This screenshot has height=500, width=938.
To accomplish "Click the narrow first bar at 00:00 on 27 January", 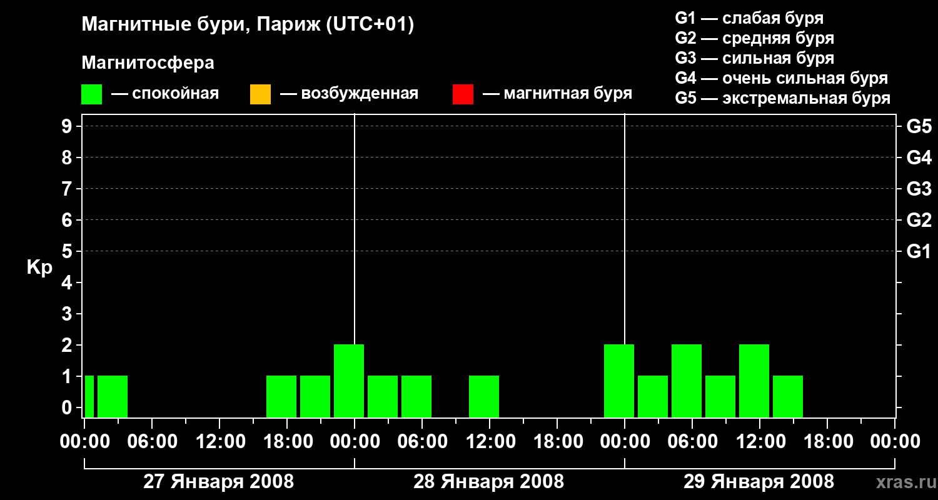I will click(x=89, y=396).
